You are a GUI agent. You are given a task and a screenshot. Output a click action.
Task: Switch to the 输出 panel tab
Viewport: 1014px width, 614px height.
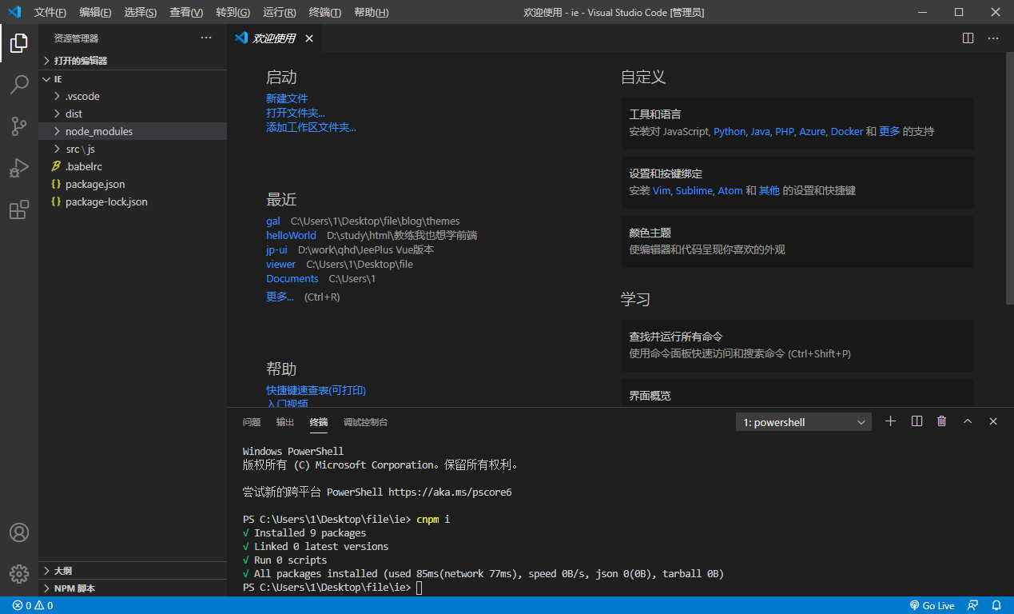(x=285, y=422)
